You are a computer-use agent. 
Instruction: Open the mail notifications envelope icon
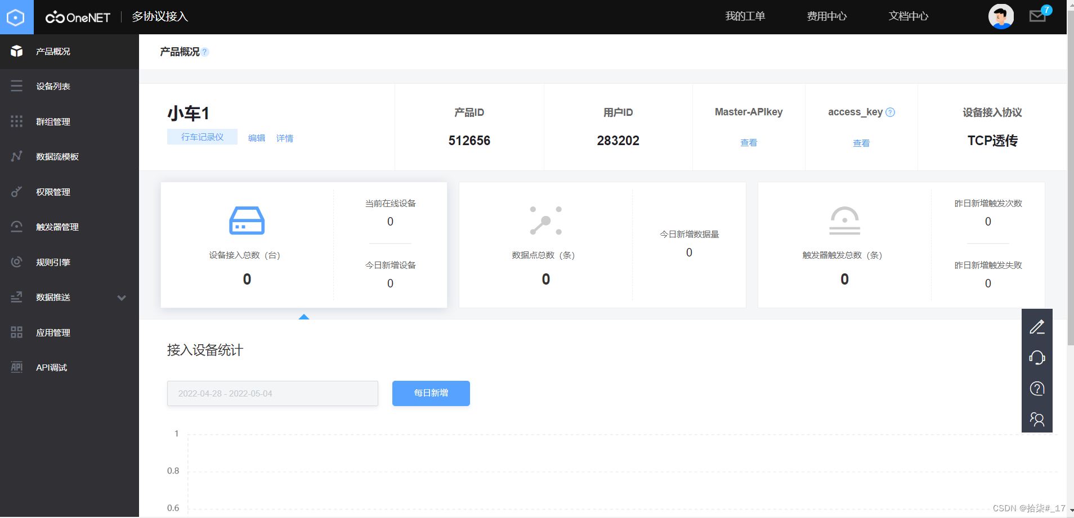pyautogui.click(x=1037, y=16)
